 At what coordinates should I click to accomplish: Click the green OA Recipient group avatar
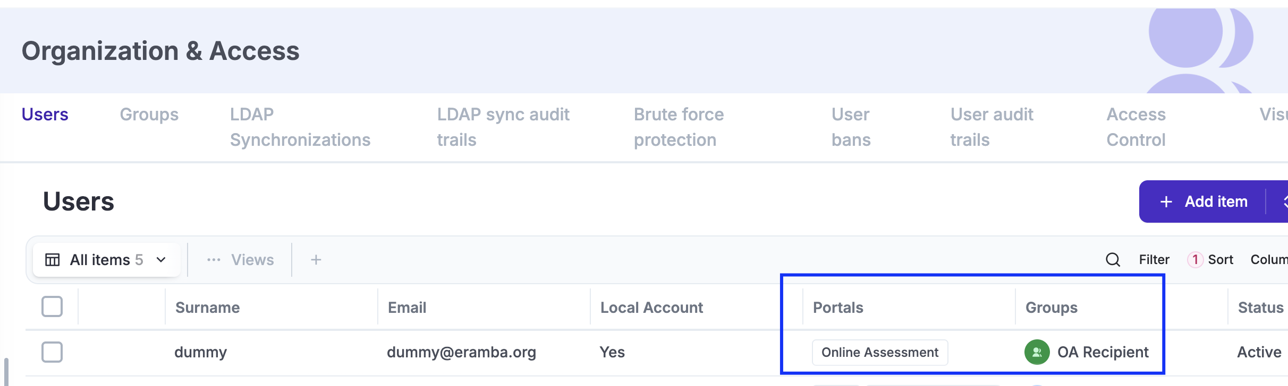click(x=1037, y=352)
